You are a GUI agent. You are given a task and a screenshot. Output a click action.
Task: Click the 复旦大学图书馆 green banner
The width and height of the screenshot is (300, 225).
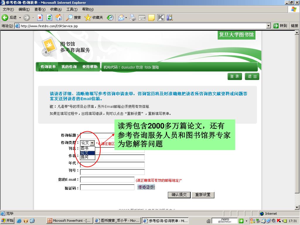click(236, 35)
